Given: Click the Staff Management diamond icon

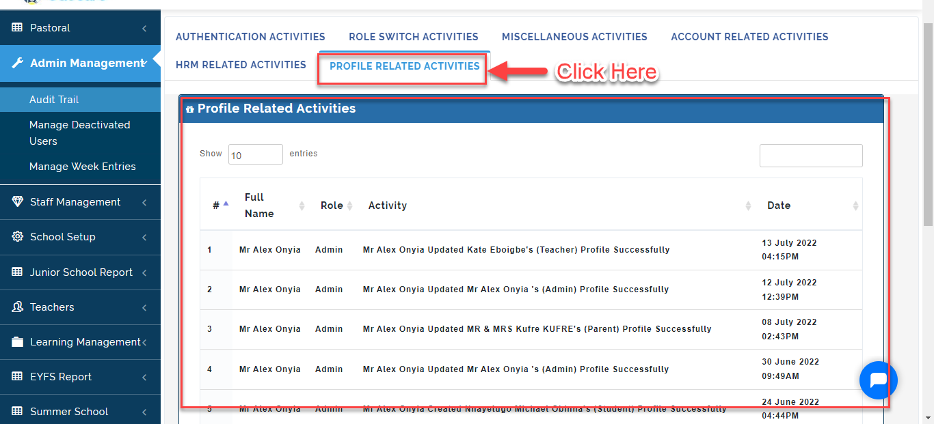Looking at the screenshot, I should 17,202.
